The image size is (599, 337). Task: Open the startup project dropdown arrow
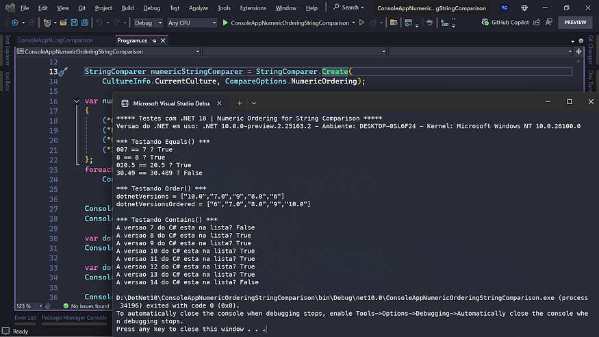[x=353, y=23]
